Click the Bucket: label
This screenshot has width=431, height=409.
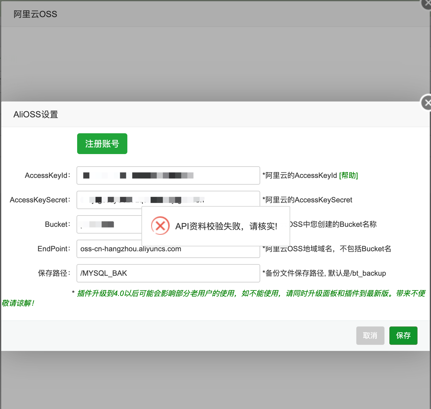point(58,224)
